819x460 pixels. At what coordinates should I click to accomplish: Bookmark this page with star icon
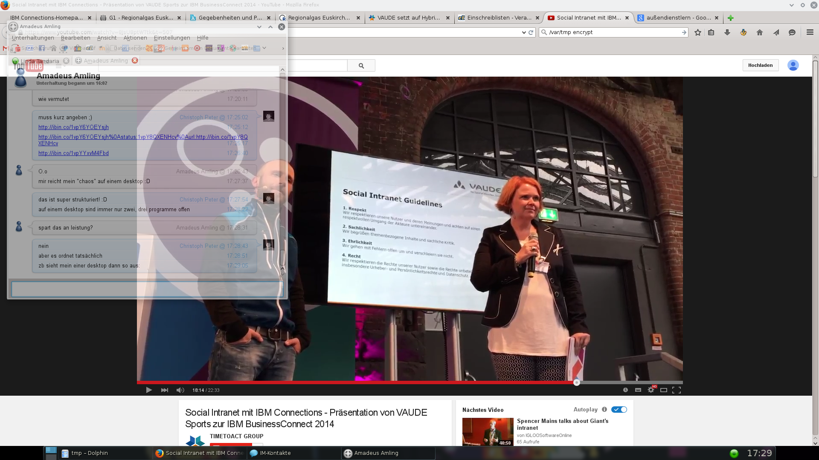click(697, 32)
